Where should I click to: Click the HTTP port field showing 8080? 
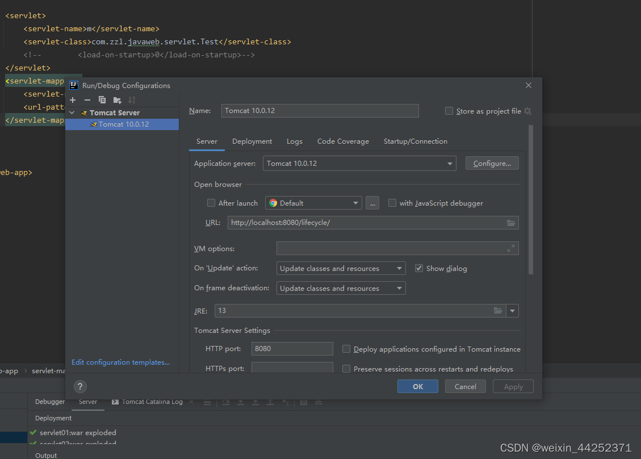(292, 349)
